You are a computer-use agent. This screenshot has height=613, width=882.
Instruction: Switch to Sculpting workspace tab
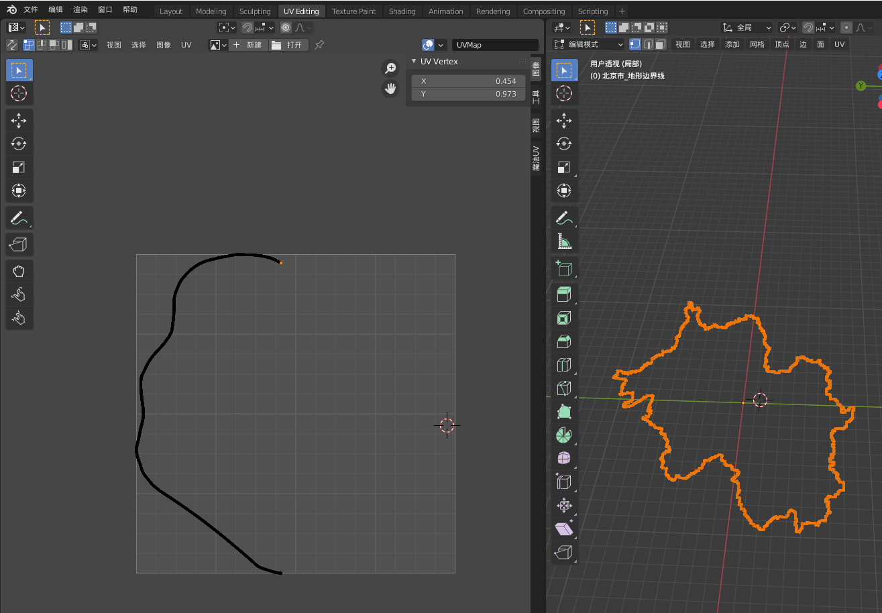[255, 11]
